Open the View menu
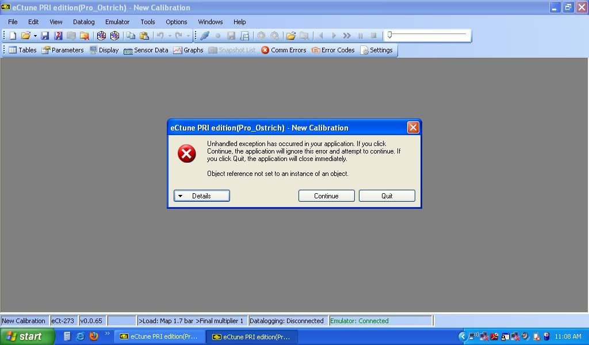This screenshot has height=345, width=589. [56, 22]
